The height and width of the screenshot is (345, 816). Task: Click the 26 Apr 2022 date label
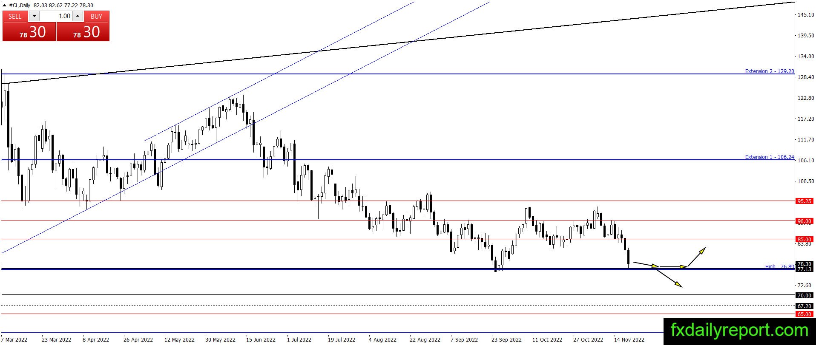click(x=138, y=339)
